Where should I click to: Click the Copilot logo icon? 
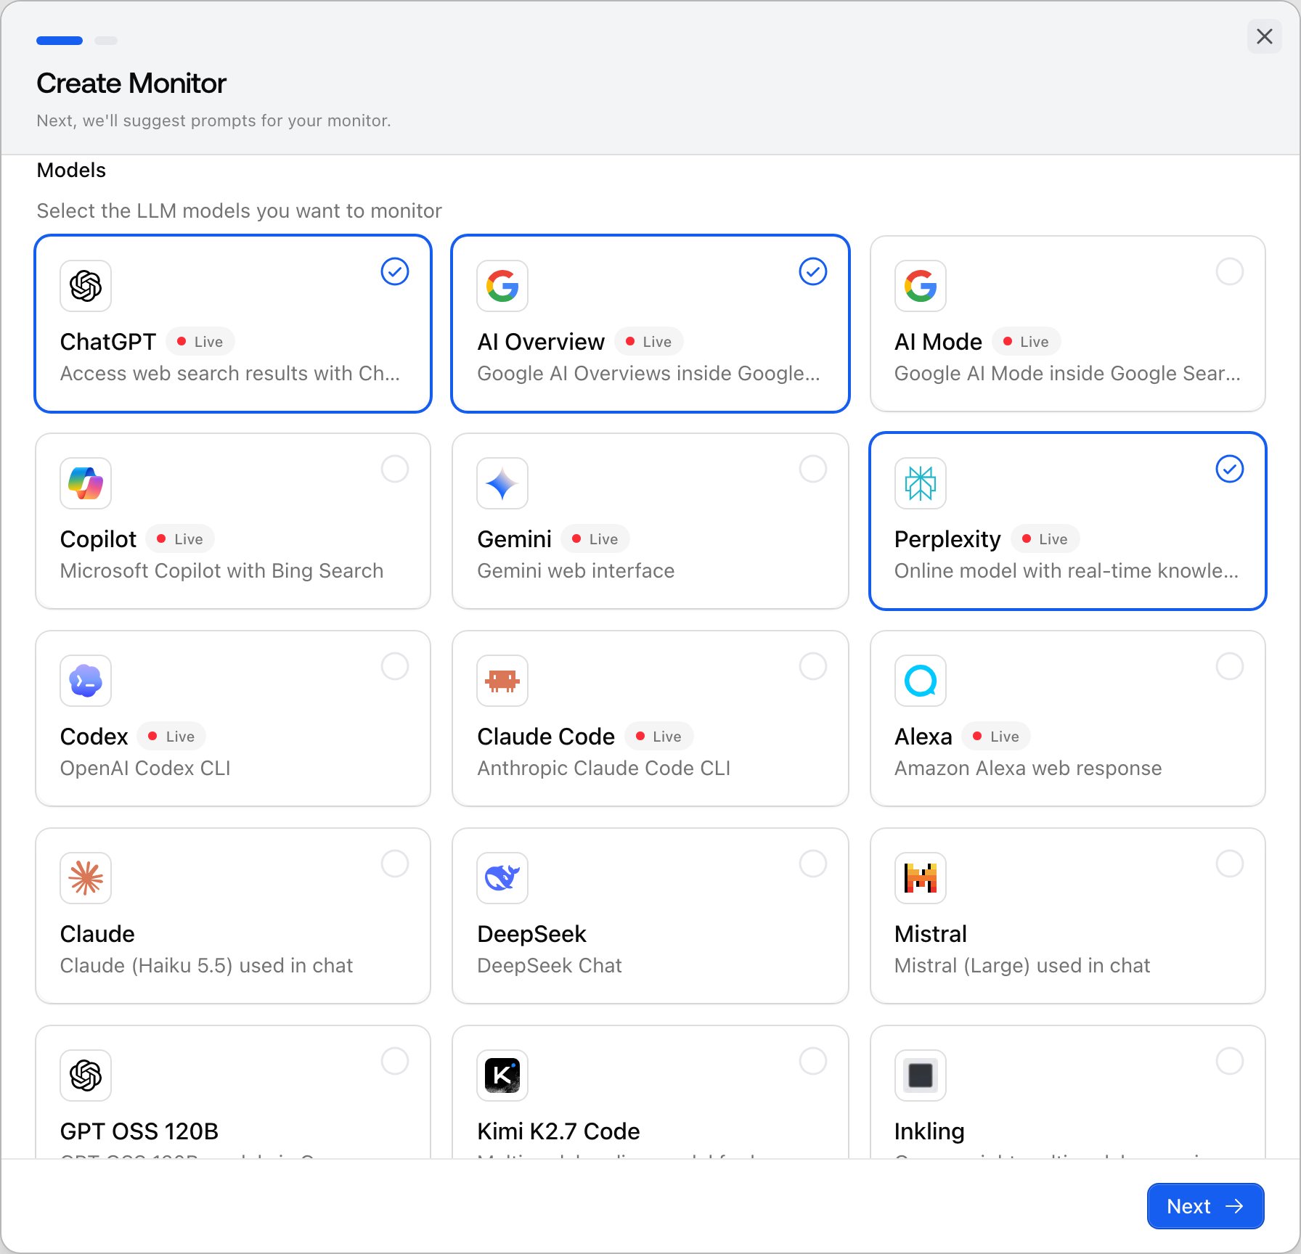click(86, 483)
